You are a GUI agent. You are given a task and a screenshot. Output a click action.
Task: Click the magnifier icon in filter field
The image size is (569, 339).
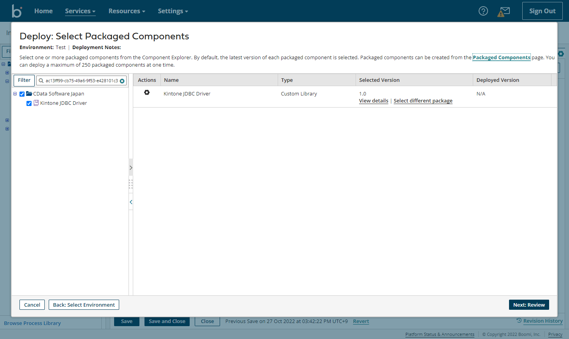[41, 81]
